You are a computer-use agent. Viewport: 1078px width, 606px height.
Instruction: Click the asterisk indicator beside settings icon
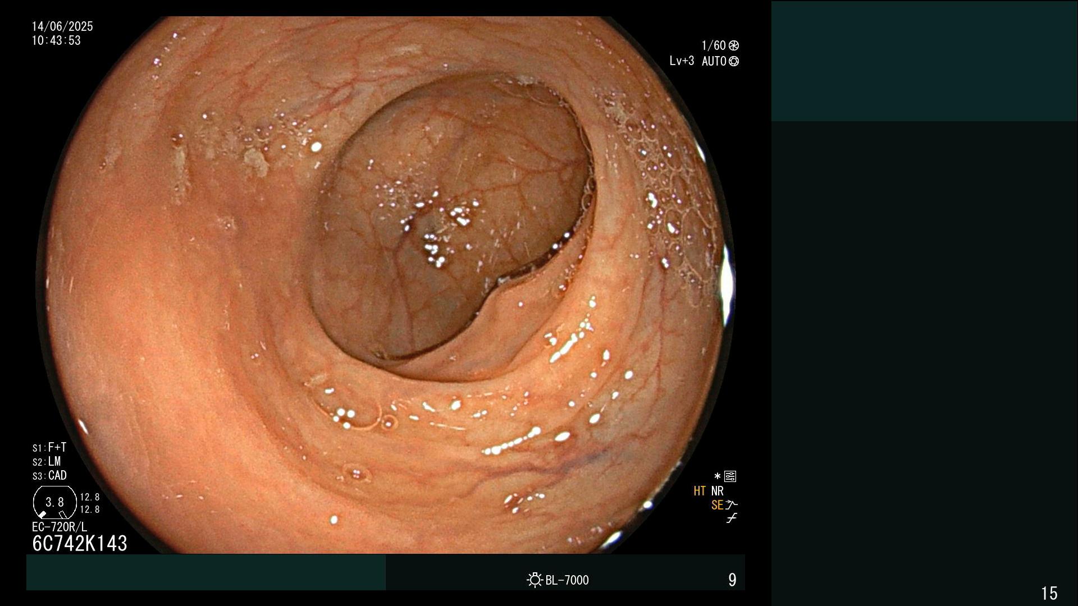[717, 476]
